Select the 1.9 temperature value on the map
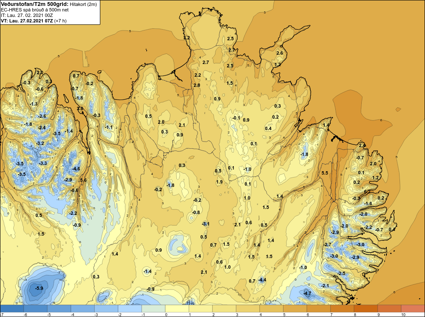Viewport: 425px width, 317px height. [220, 182]
